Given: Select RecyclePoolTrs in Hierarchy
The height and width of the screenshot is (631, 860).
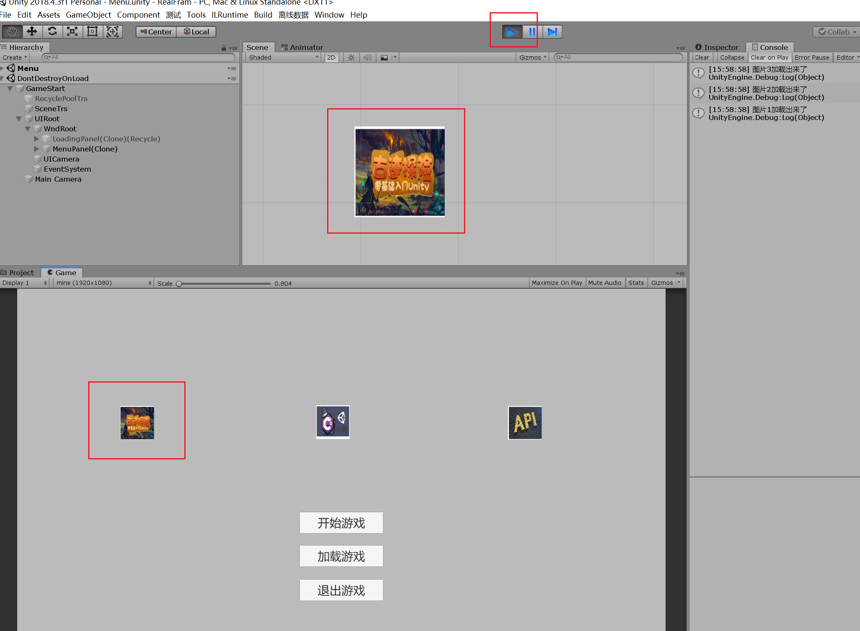Looking at the screenshot, I should tap(61, 99).
